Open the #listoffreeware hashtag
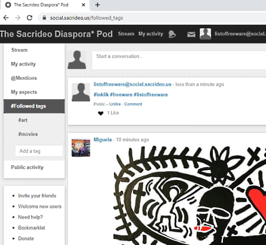This screenshot has height=245, width=266. point(151,94)
